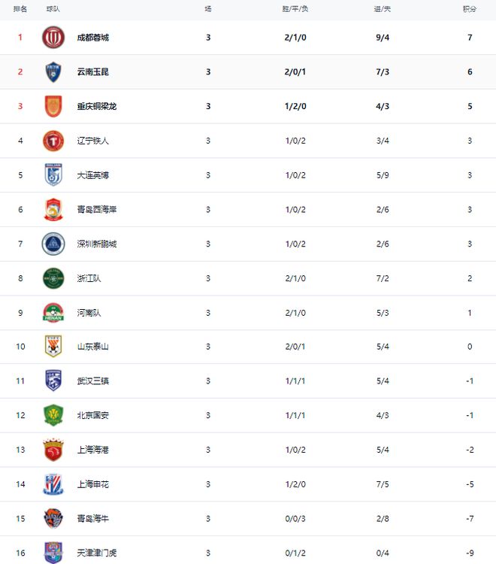Click the 成都蓉城 team logo
Screen dimensions: 496x564
coord(53,38)
